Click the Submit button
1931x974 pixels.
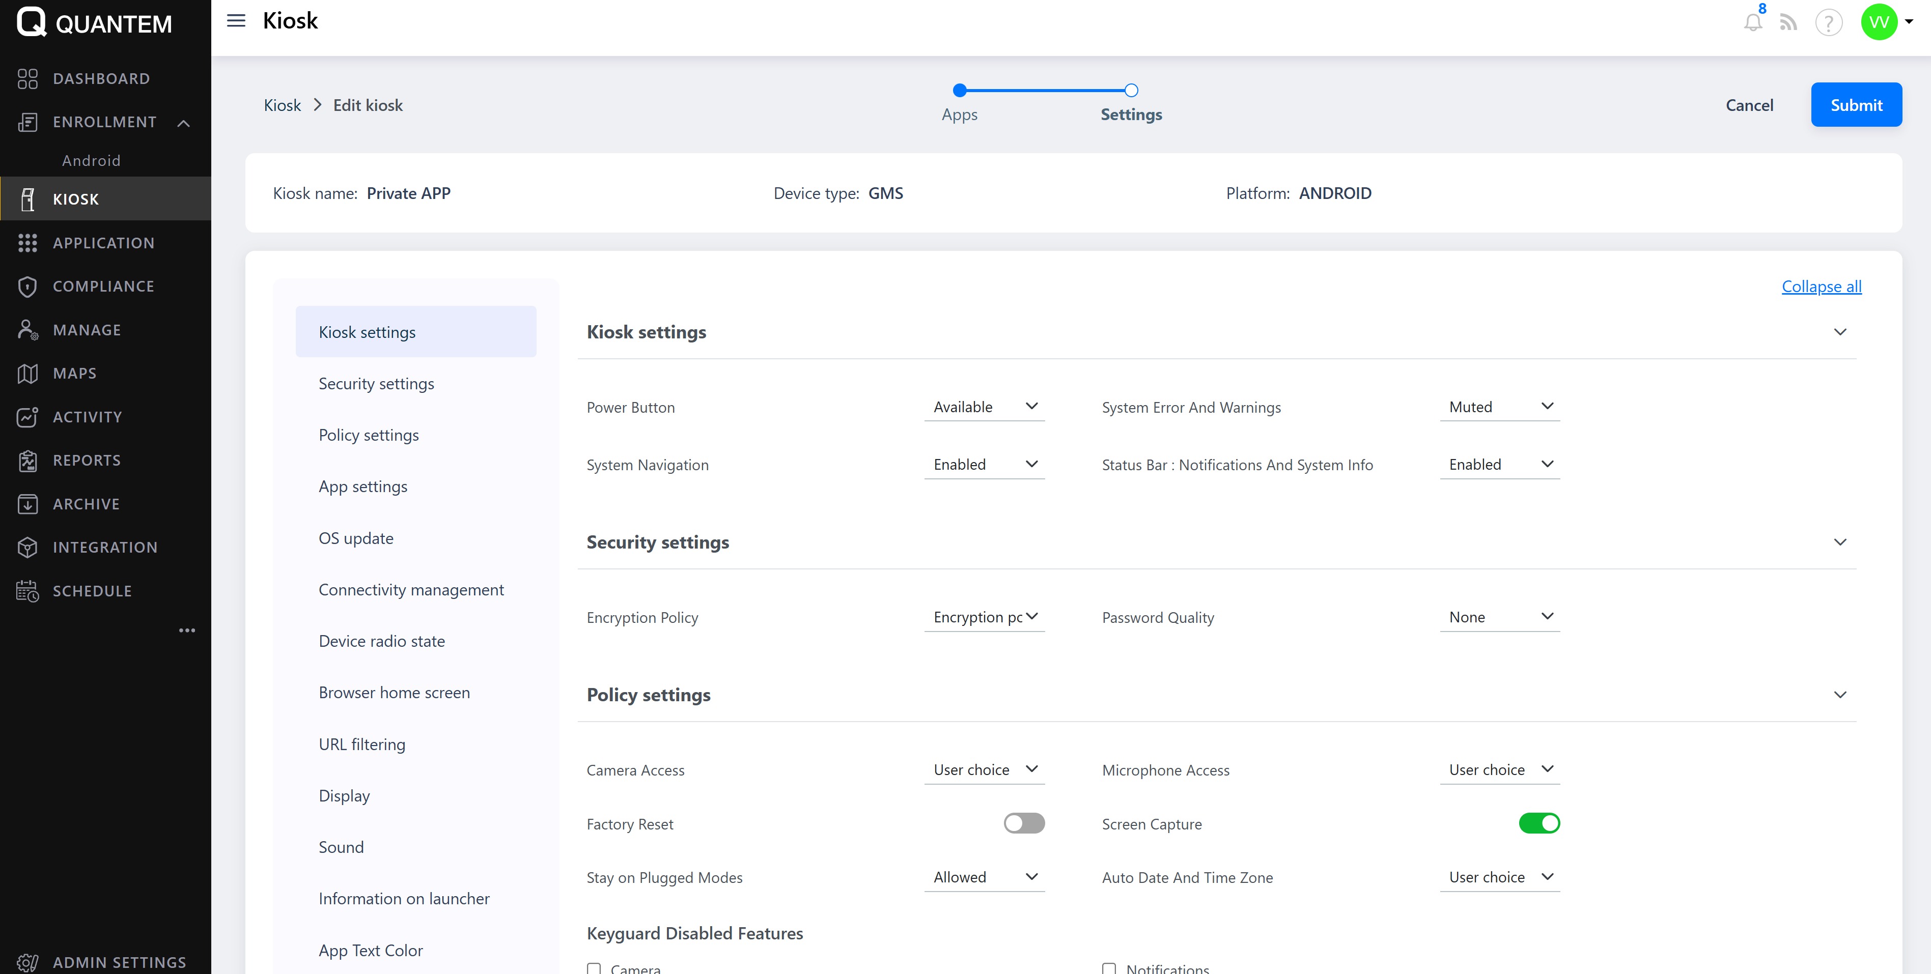pos(1856,105)
